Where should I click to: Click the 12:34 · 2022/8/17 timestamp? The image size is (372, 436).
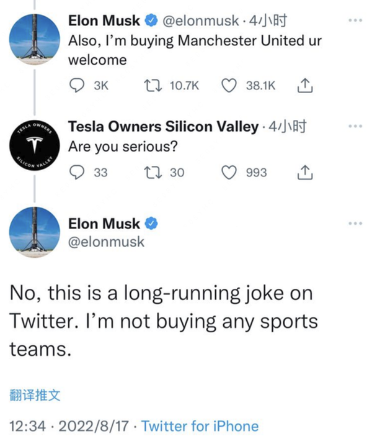[x=71, y=427]
